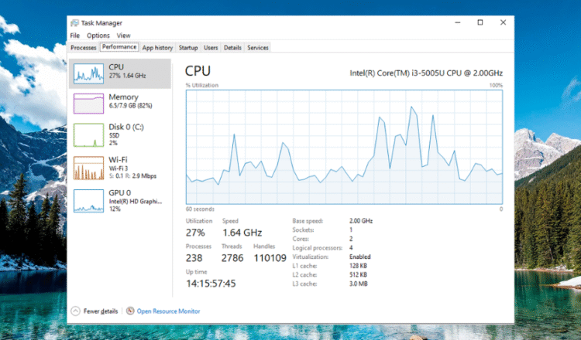The image size is (581, 340).
Task: Switch to the Processes tab
Action: (84, 48)
